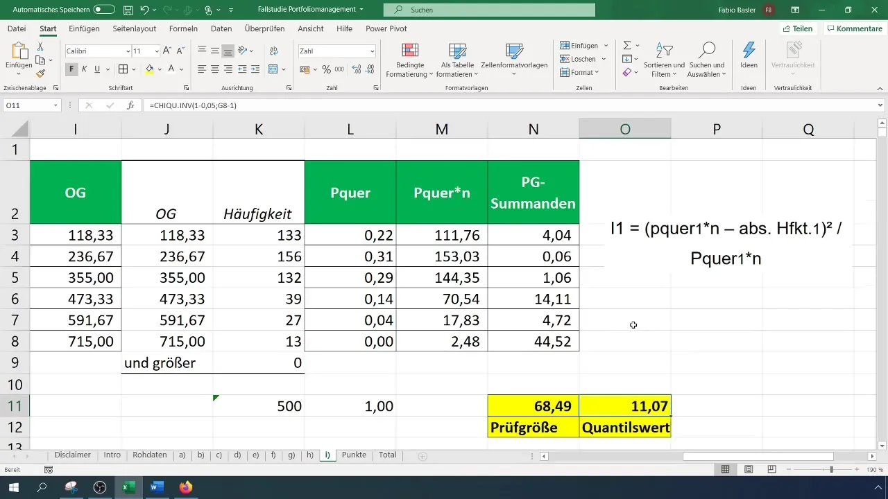888x499 pixels.
Task: Click the Kommentare button
Action: [x=853, y=28]
